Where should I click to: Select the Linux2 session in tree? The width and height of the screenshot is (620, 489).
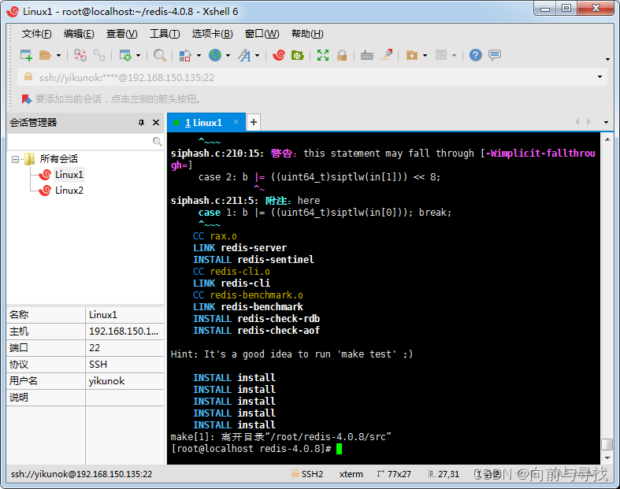69,190
